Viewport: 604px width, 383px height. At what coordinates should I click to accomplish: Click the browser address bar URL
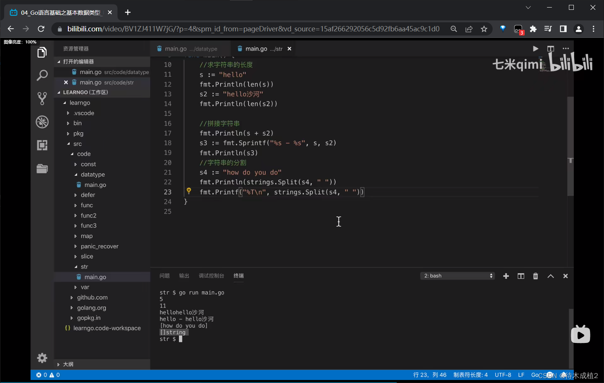click(253, 29)
